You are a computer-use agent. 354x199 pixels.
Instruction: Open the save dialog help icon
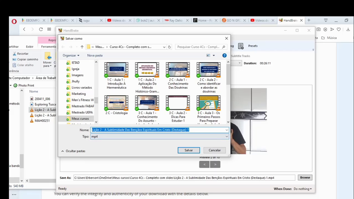tap(224, 55)
